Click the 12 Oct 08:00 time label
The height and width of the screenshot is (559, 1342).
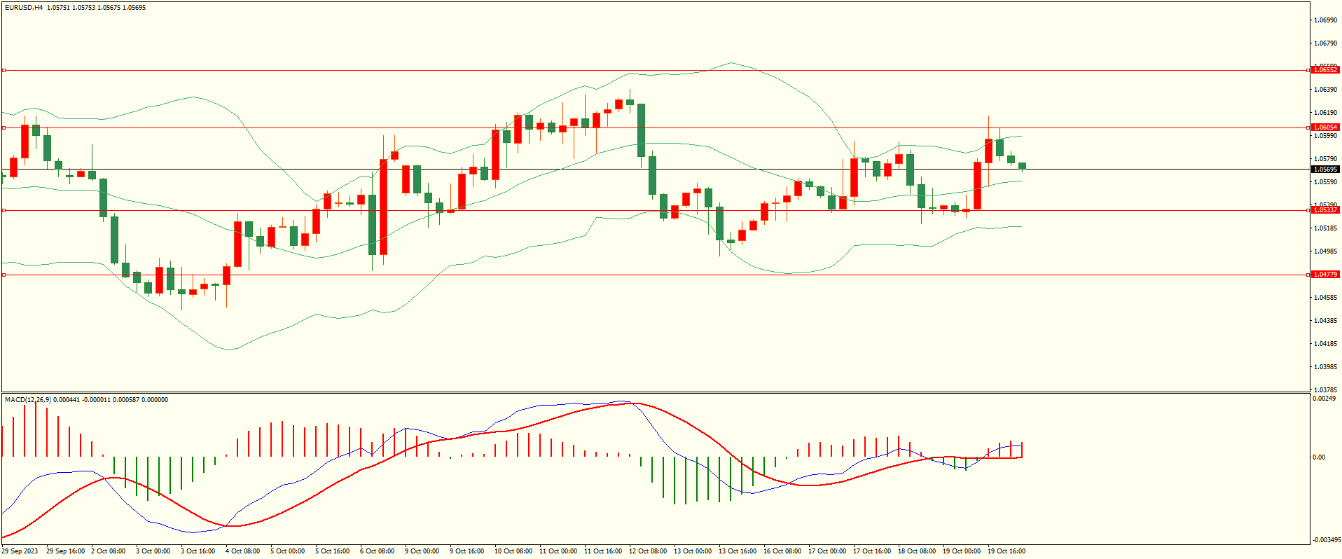tap(647, 551)
